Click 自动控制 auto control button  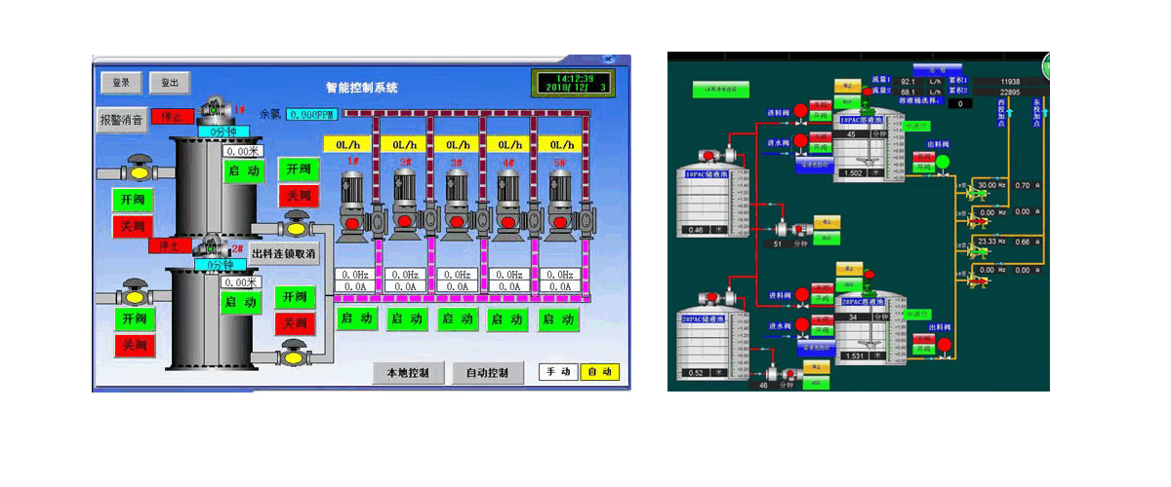[487, 373]
